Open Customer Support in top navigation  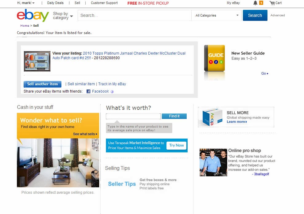pyautogui.click(x=104, y=3)
